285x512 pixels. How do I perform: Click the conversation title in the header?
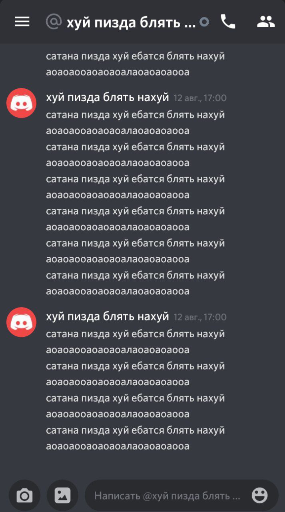pos(131,23)
